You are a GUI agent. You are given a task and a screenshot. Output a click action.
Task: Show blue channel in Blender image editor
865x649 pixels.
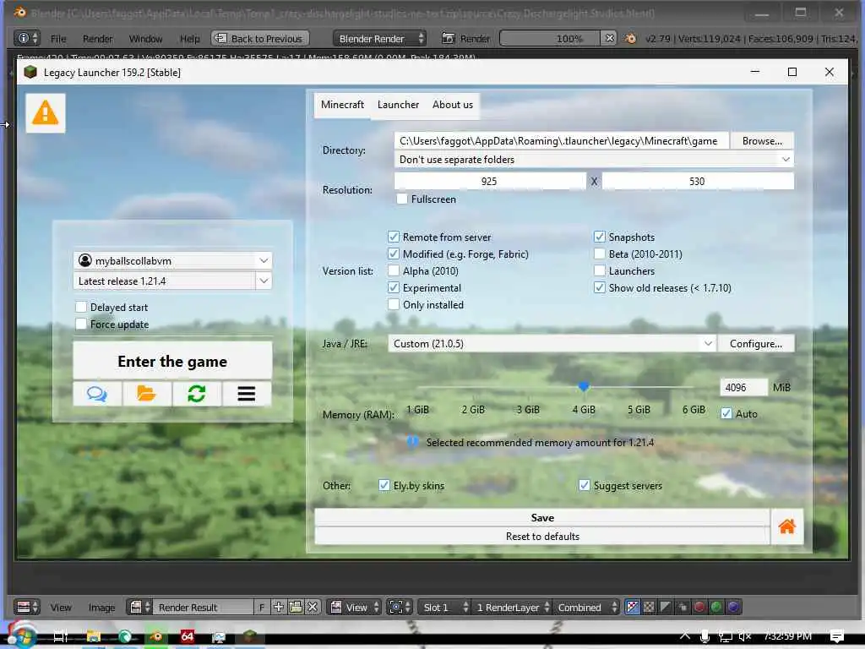(x=733, y=607)
